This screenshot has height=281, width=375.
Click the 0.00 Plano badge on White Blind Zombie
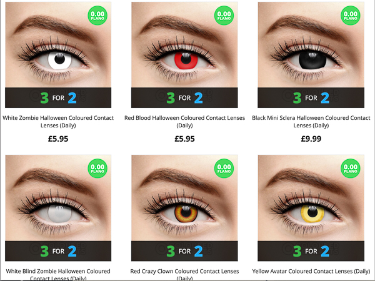[97, 169]
